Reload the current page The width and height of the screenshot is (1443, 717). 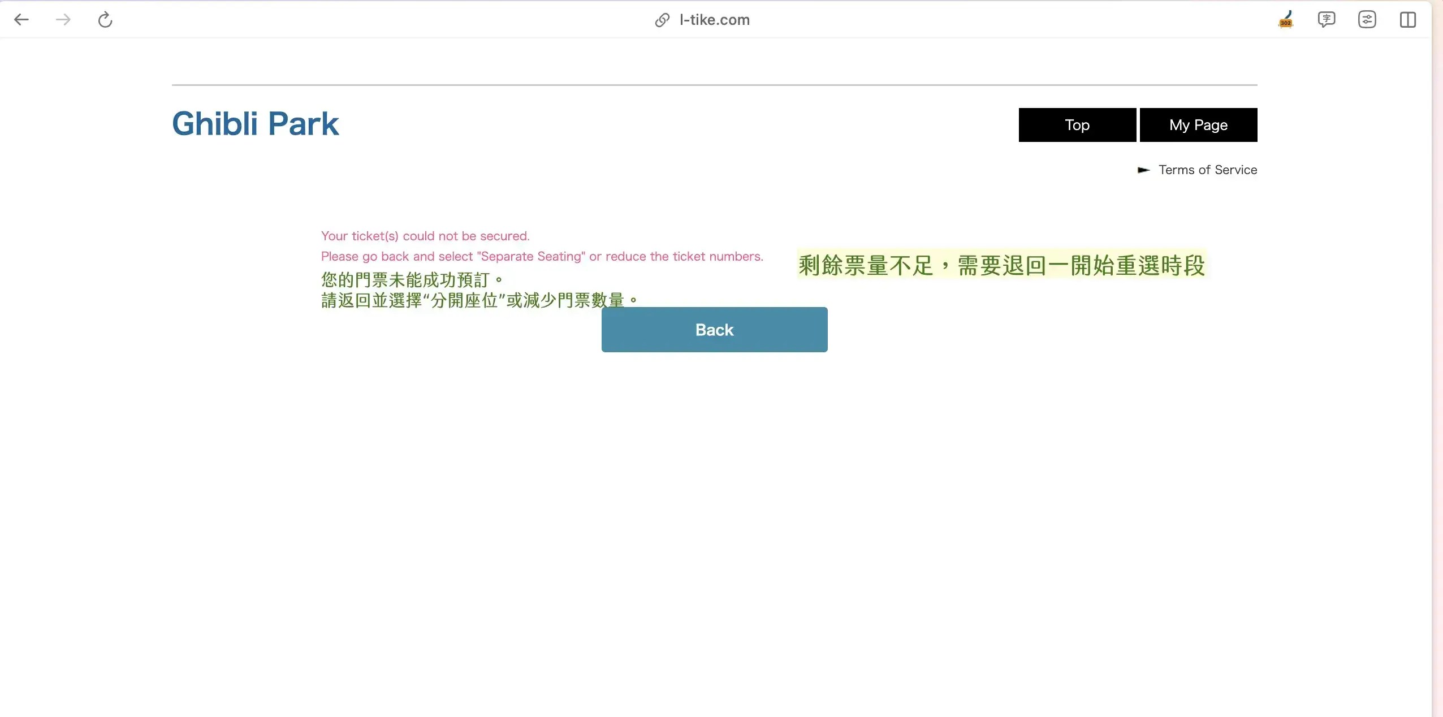[x=104, y=19]
